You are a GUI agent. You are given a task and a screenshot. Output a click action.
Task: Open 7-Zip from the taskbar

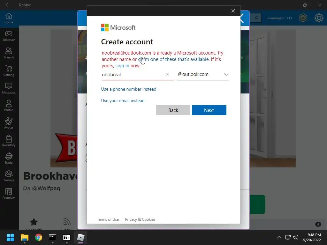point(66,237)
